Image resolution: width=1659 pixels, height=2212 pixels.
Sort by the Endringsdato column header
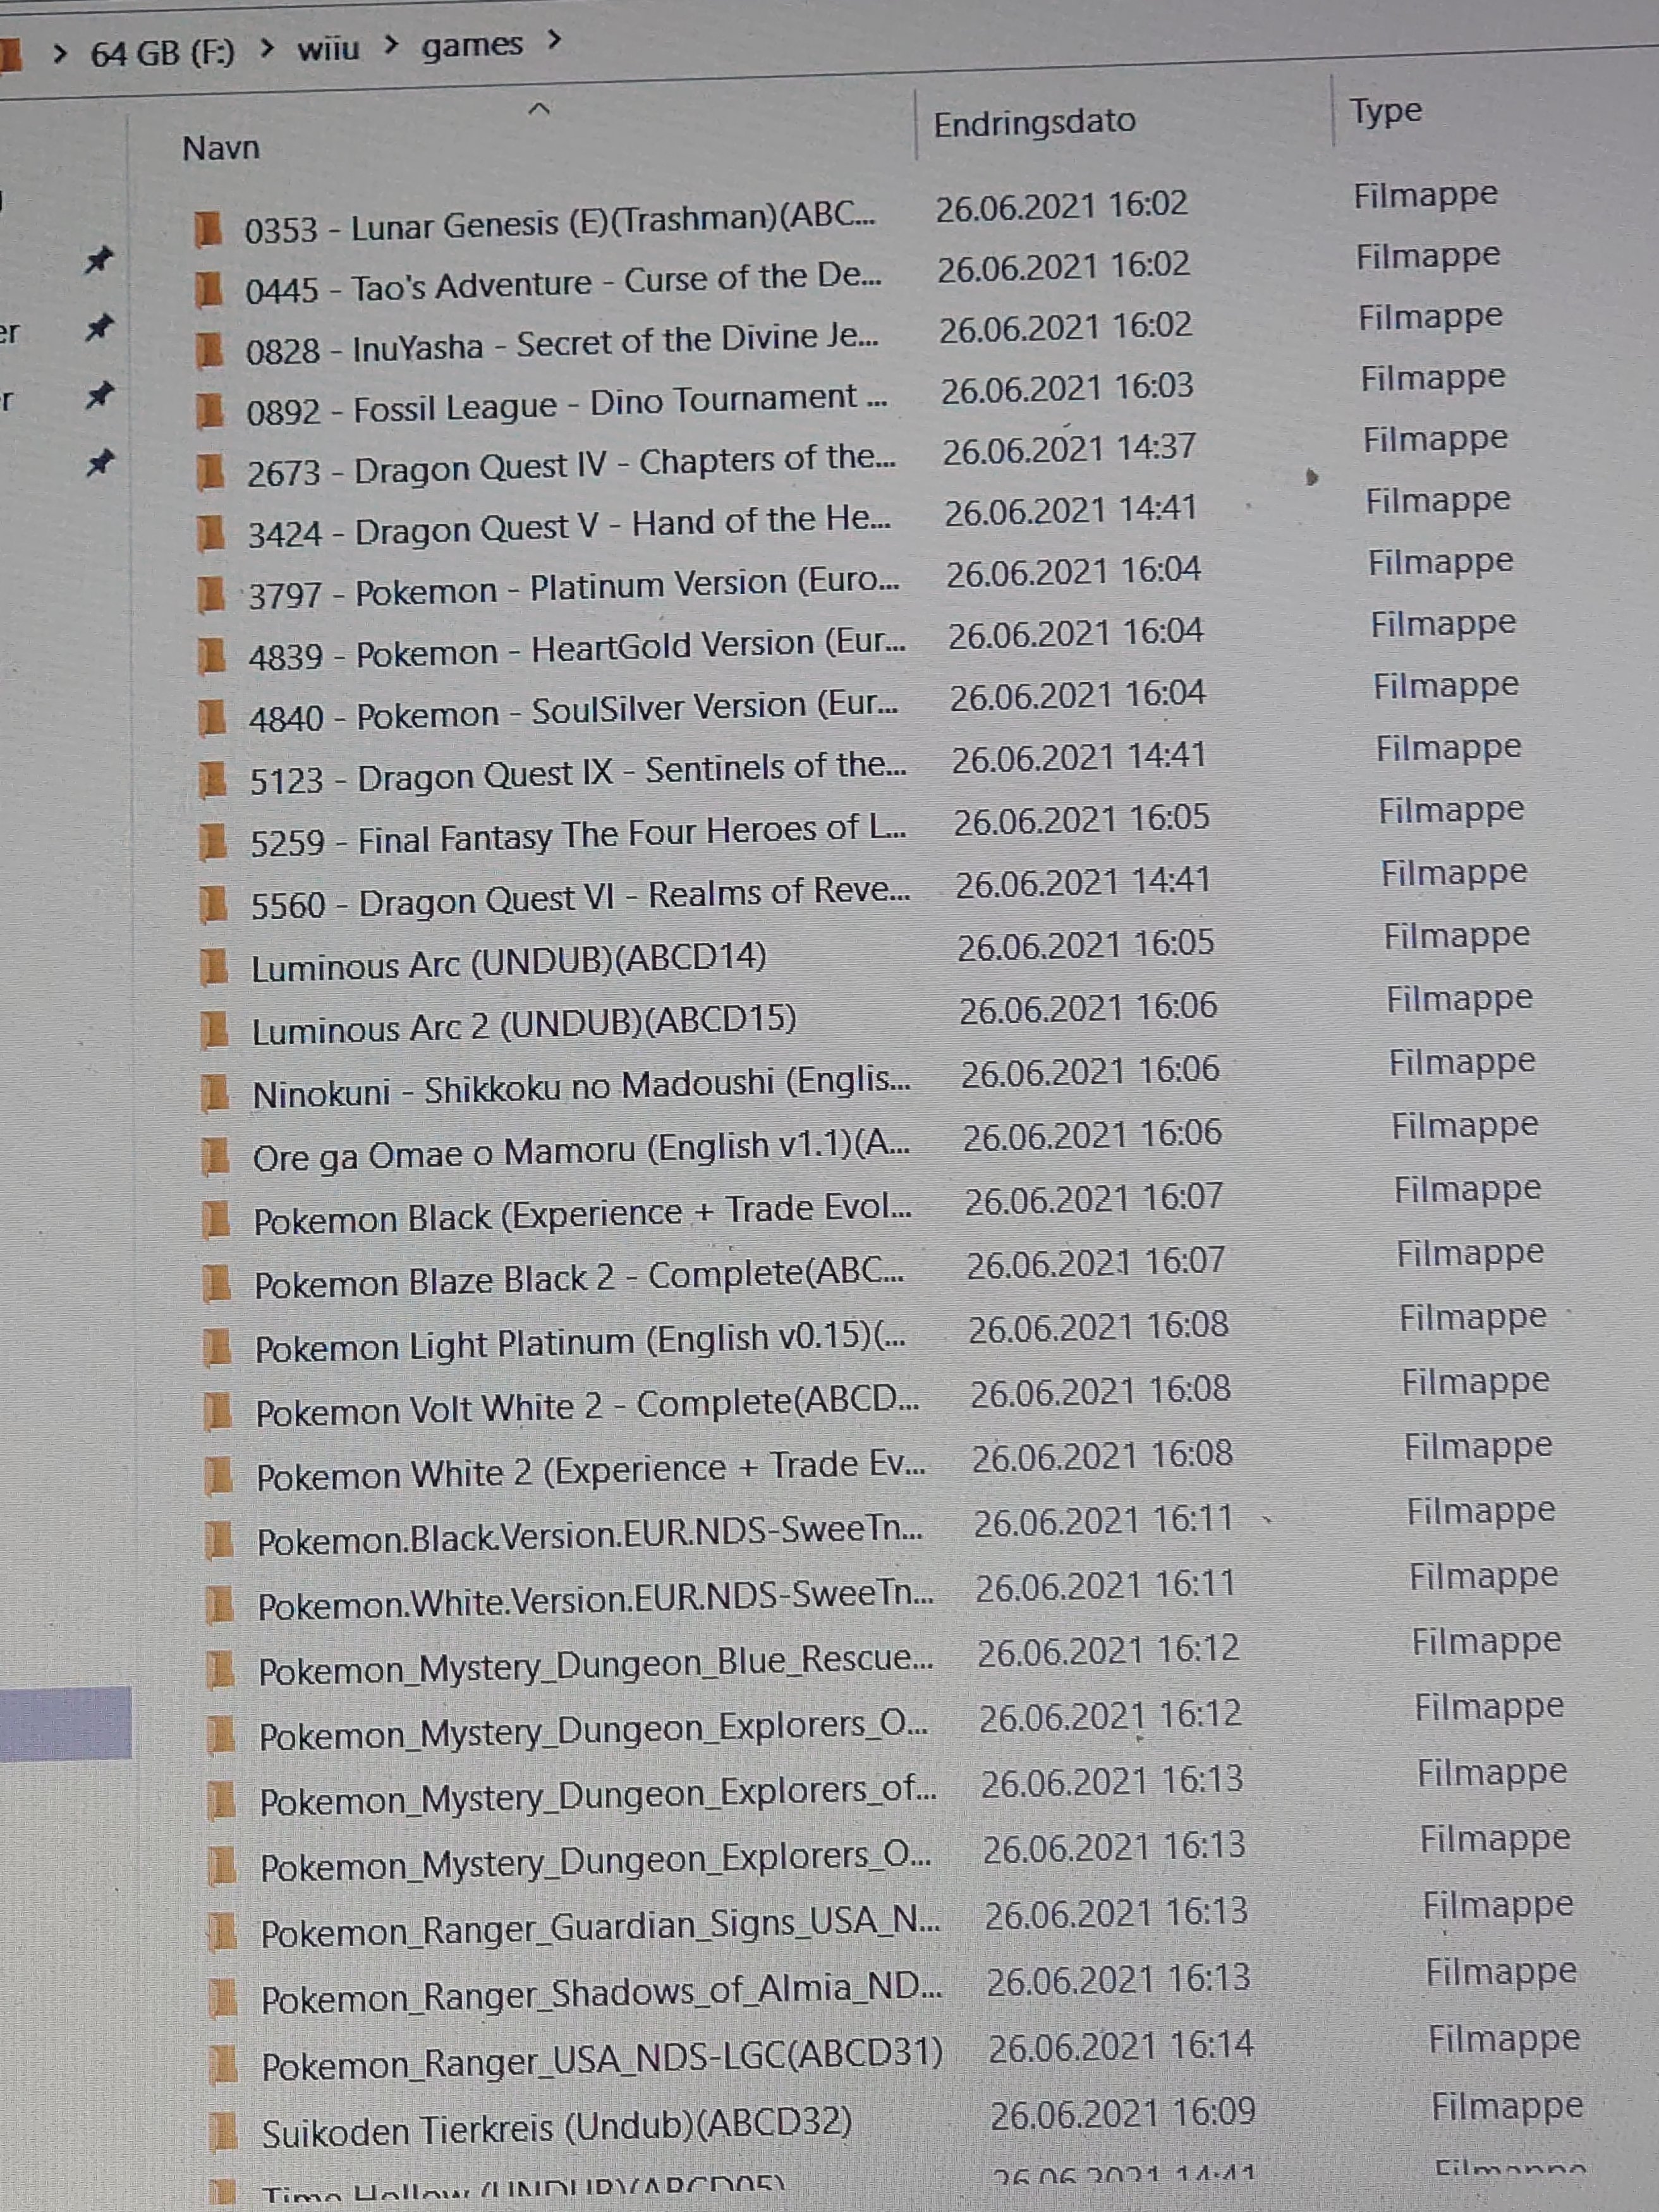coord(1034,122)
